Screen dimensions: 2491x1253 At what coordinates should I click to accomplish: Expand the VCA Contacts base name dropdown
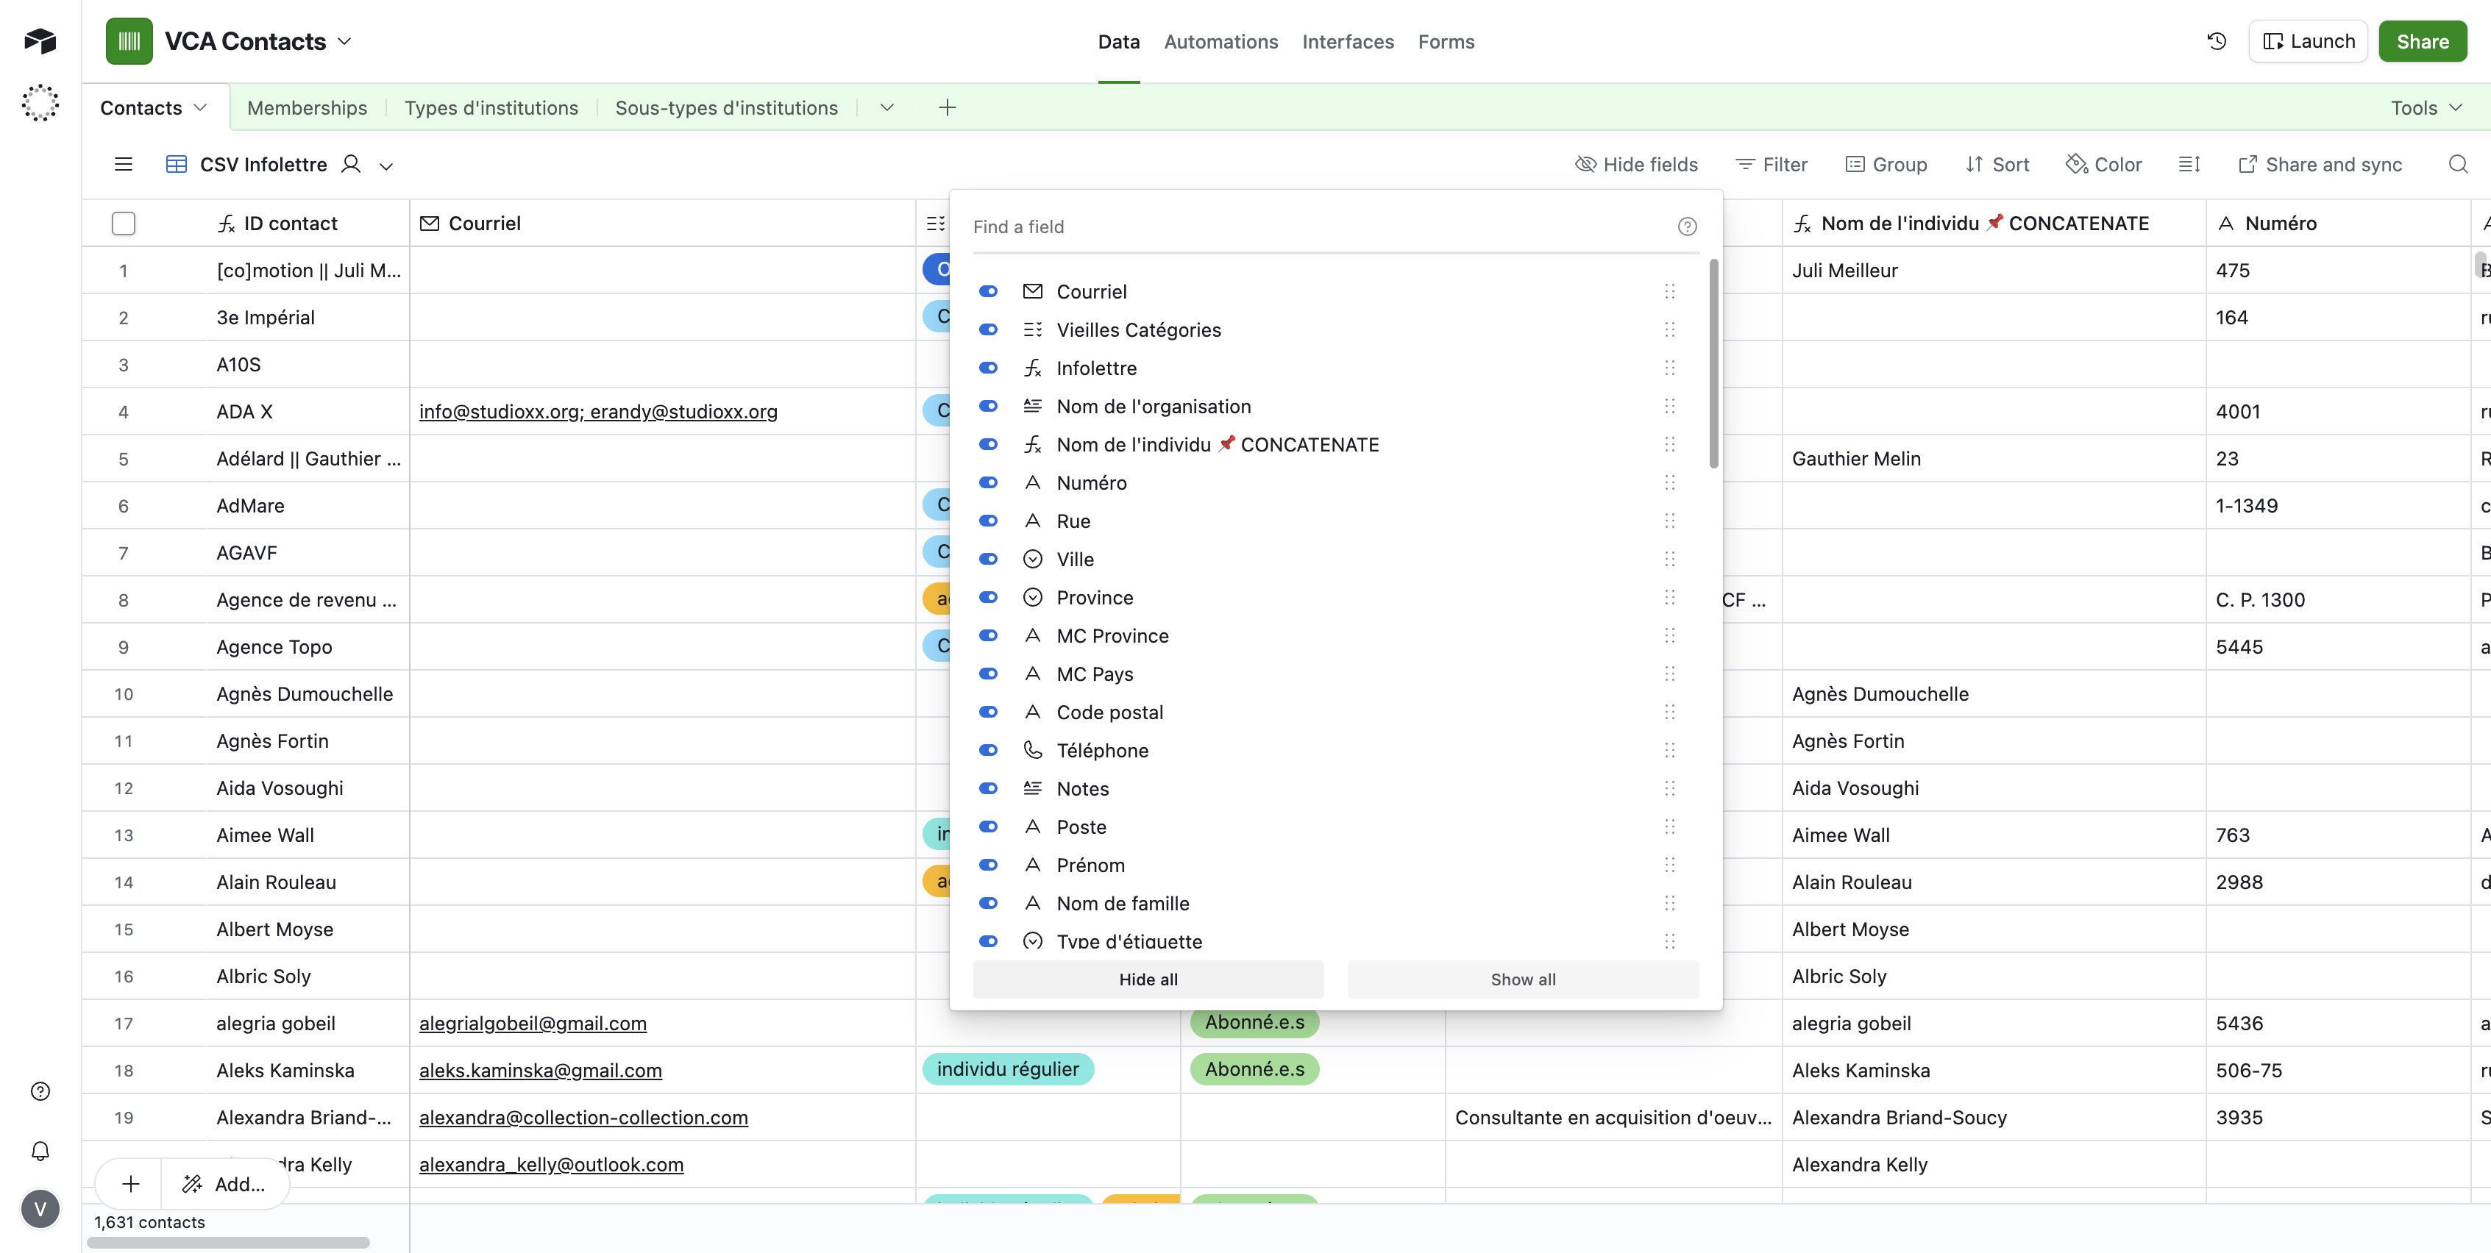(x=345, y=42)
